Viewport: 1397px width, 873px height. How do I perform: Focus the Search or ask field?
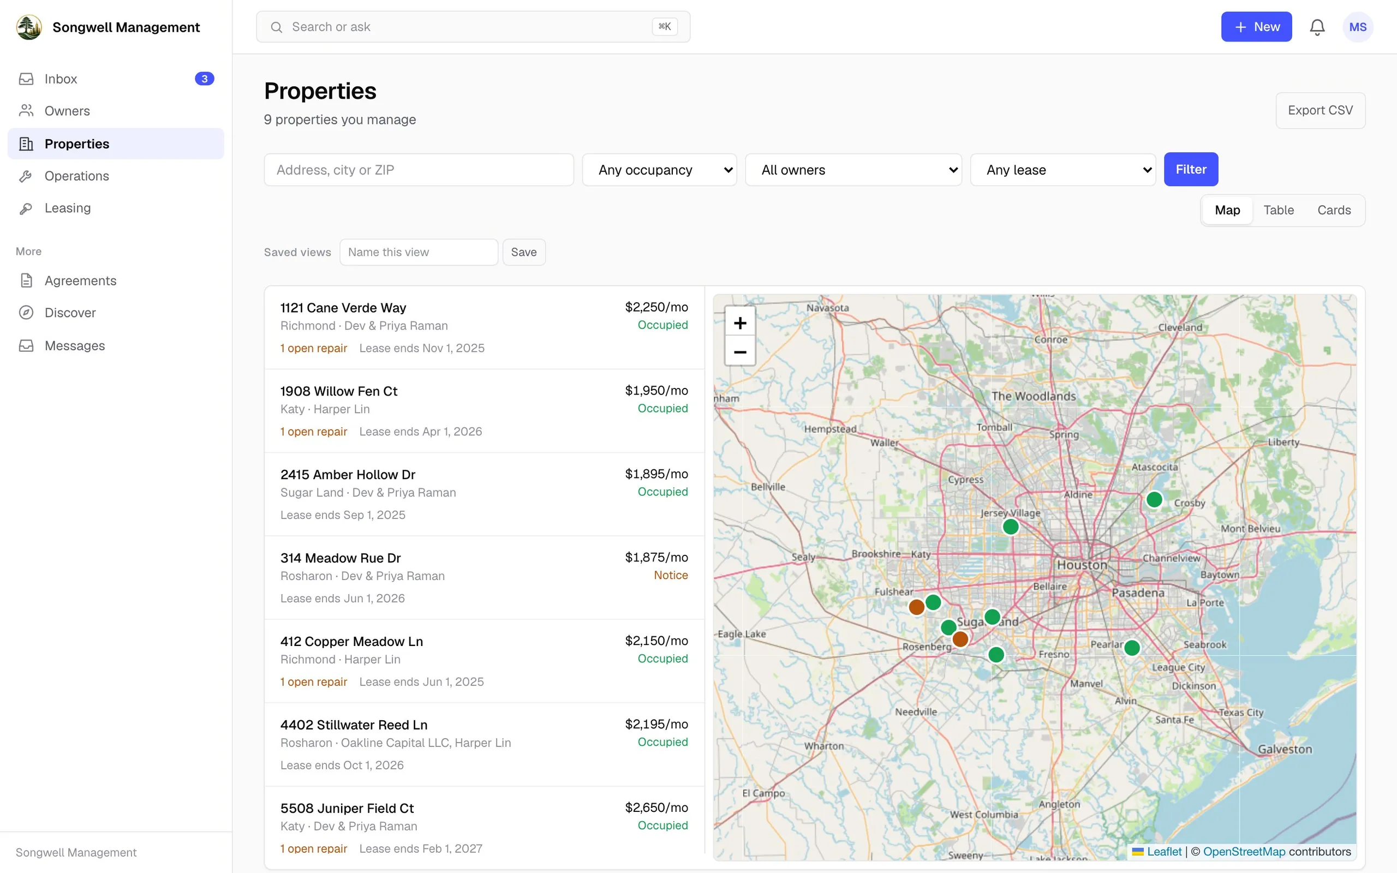click(473, 27)
